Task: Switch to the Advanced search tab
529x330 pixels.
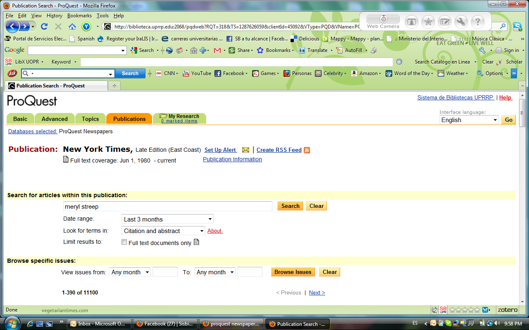Action: pos(55,119)
